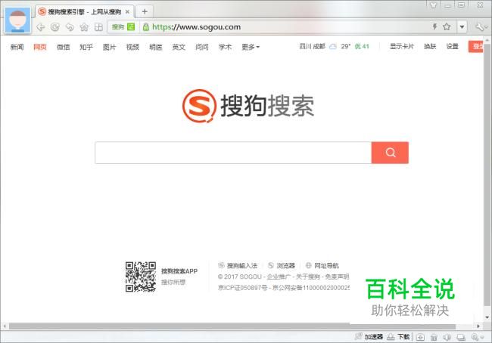
Task: Click 显示卡片 link
Action: click(x=402, y=46)
